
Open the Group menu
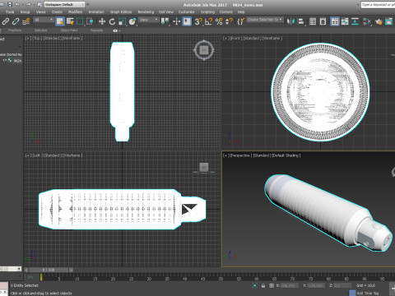coord(25,12)
